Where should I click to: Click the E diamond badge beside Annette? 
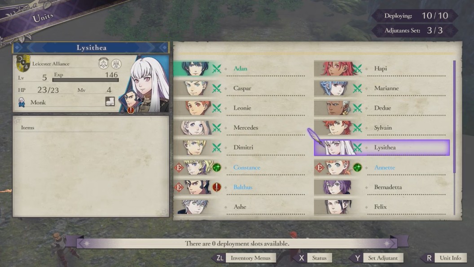coord(320,167)
